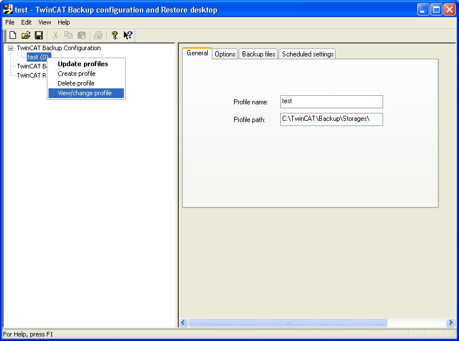
Task: Click the context Help arrow icon
Action: pos(128,35)
